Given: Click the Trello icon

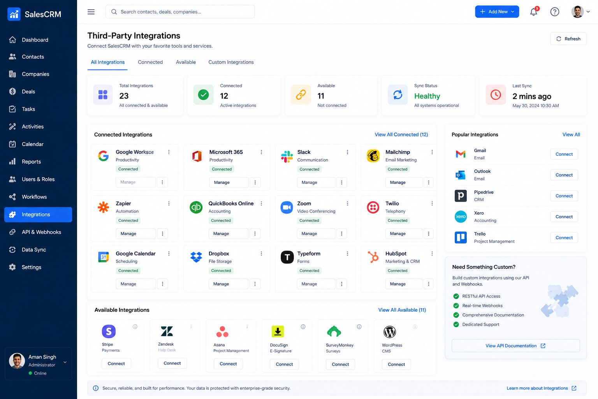Looking at the screenshot, I should pos(461,237).
